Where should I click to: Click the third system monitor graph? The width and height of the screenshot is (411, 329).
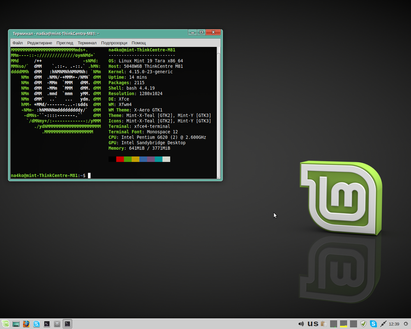pos(353,324)
